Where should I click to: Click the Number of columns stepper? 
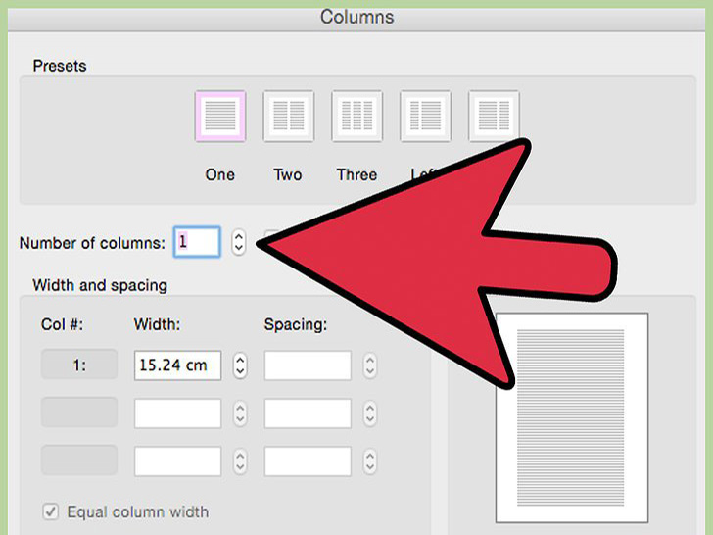tap(239, 242)
